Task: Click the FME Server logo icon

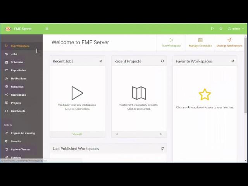Action: point(8,29)
